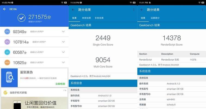Tap the back arrow next to DE106
The image size is (206, 109).
tap(4, 9)
